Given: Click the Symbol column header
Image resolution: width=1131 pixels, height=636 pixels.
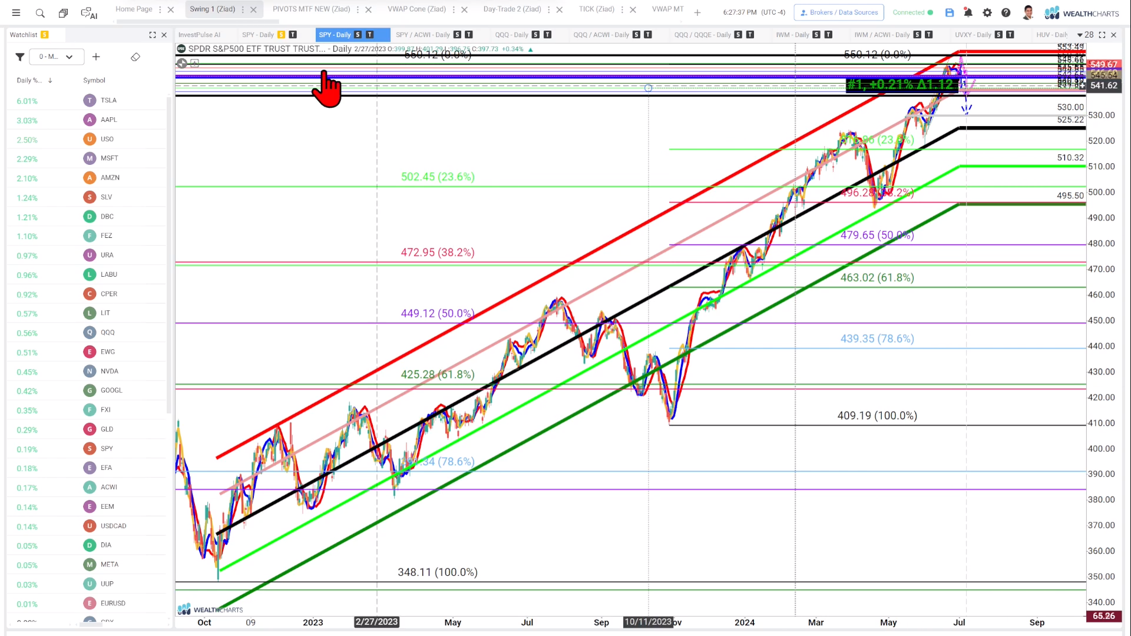Looking at the screenshot, I should pyautogui.click(x=94, y=81).
